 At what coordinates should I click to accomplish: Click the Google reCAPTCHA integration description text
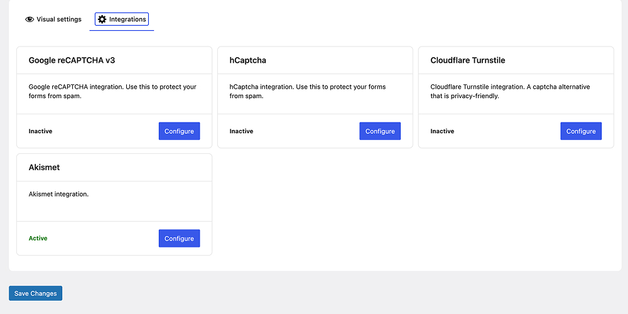112,91
